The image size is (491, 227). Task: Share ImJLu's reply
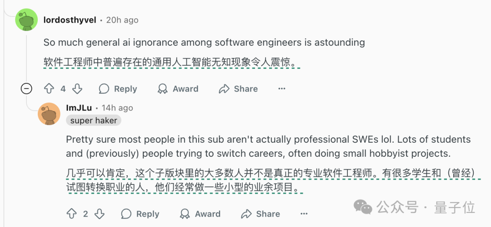pos(261,214)
